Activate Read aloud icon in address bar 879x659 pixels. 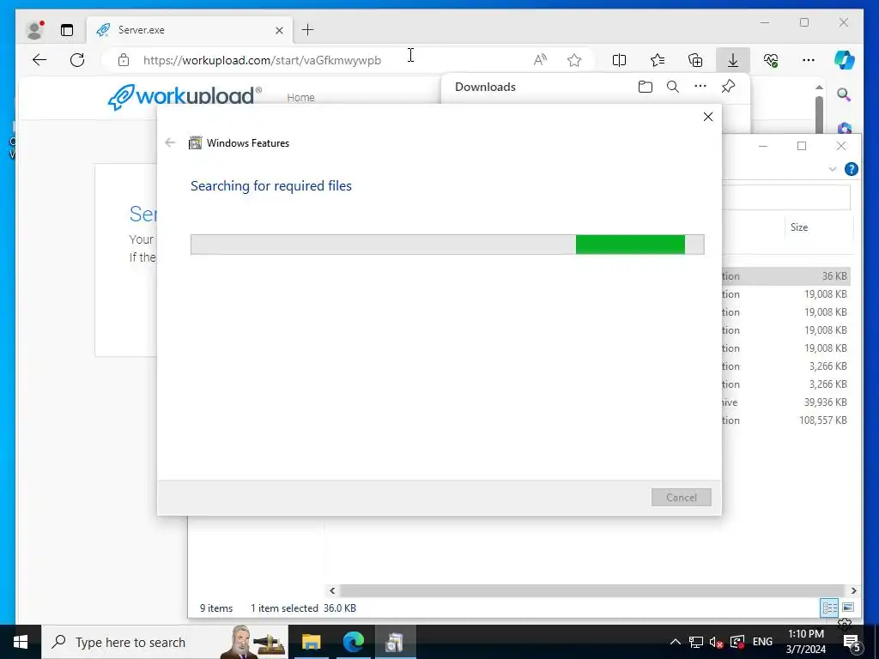tap(540, 60)
